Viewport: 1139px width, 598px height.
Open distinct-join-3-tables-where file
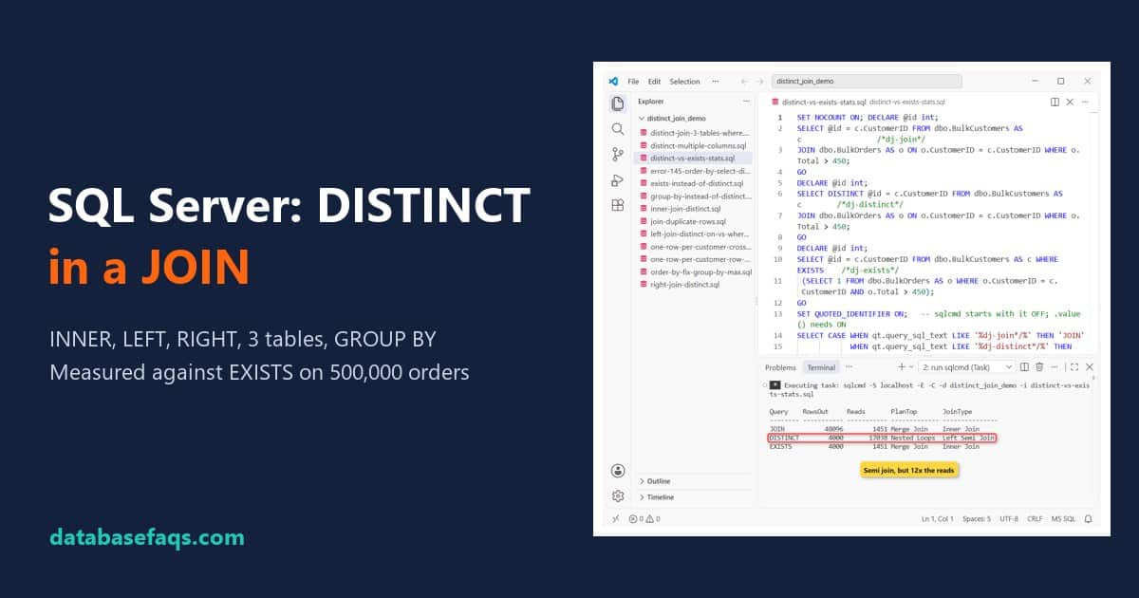coord(695,133)
